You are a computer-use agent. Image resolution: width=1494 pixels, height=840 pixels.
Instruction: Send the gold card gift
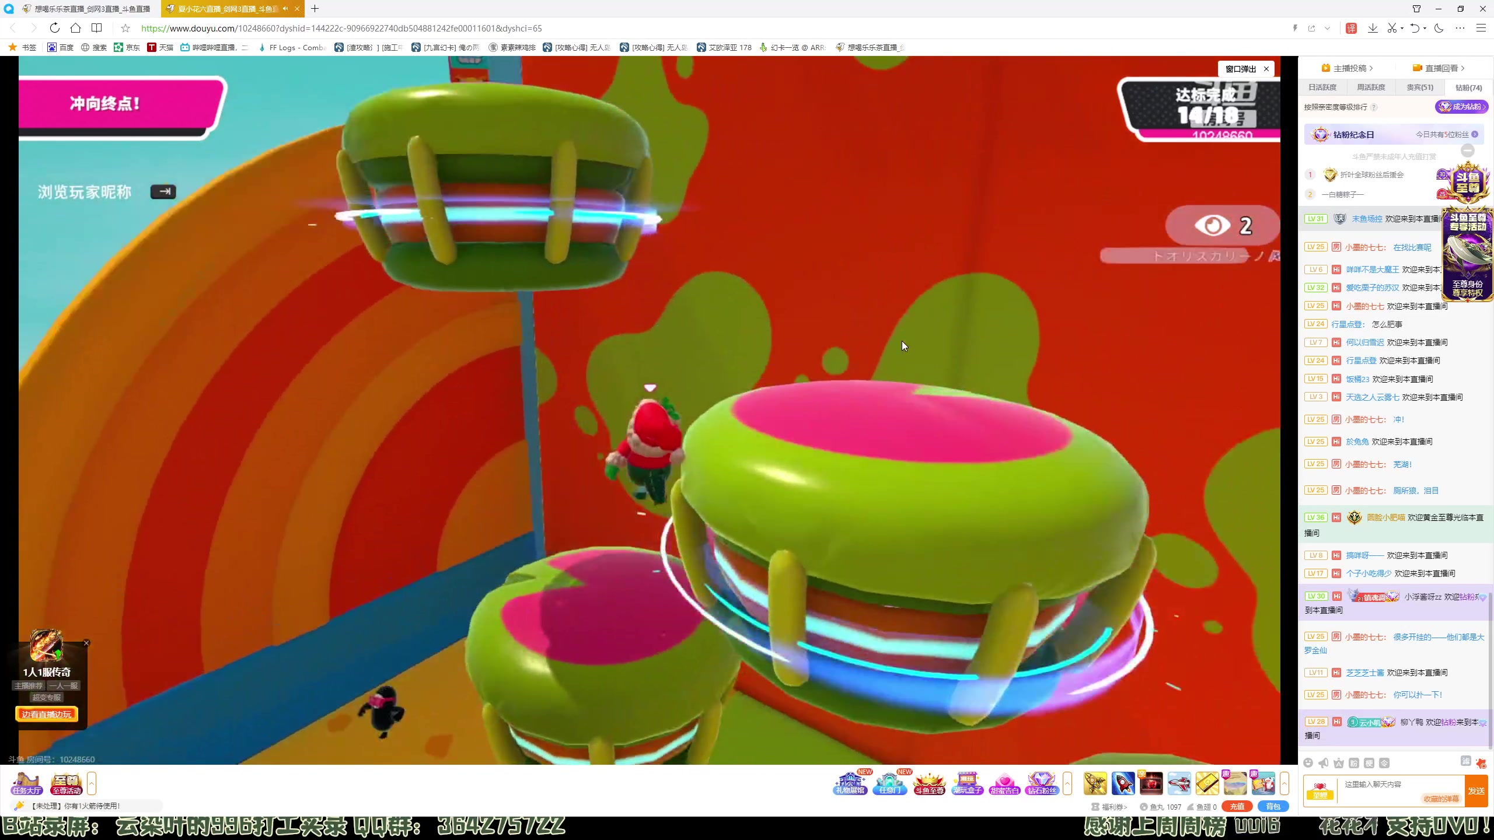click(x=1207, y=783)
